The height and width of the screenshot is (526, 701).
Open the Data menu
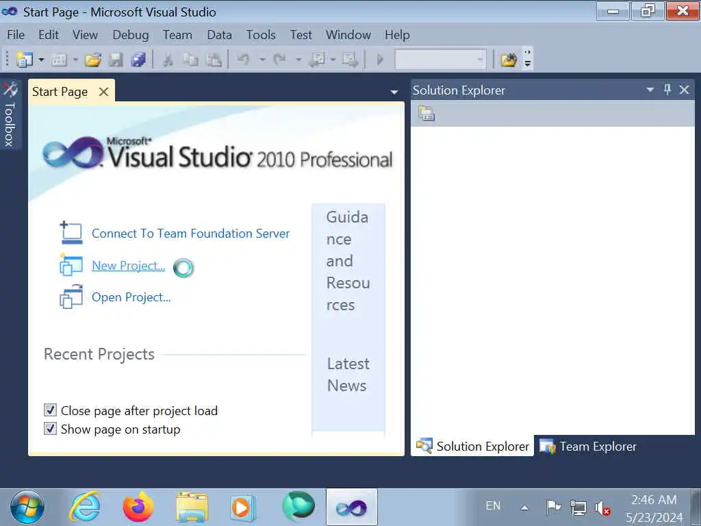coord(220,35)
